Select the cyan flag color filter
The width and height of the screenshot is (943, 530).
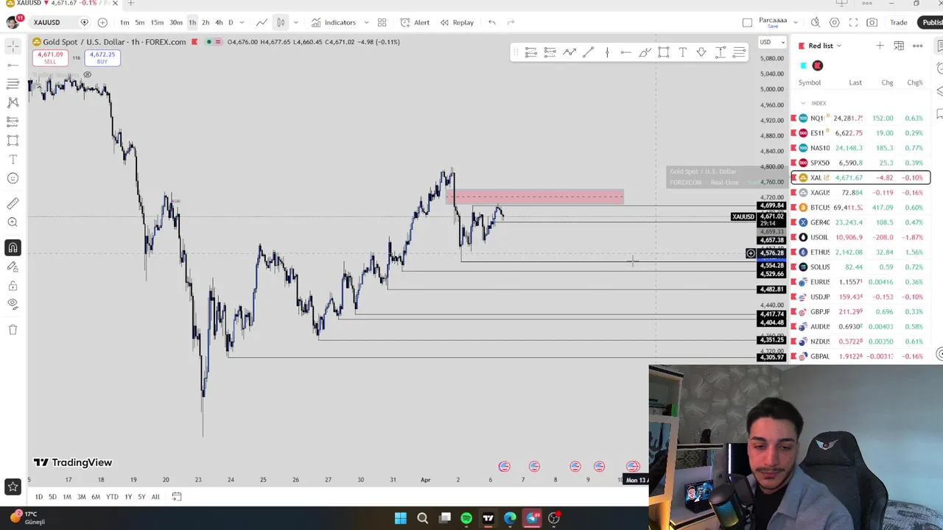(x=803, y=66)
